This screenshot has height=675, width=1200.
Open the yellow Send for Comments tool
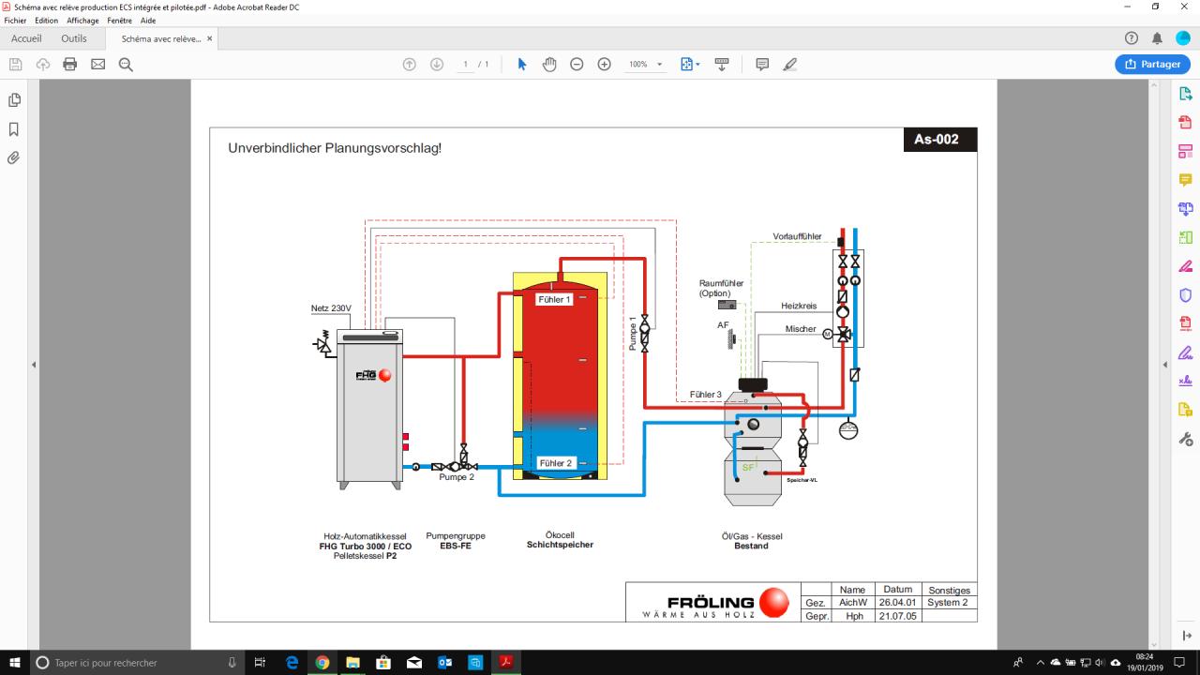[x=1185, y=410]
